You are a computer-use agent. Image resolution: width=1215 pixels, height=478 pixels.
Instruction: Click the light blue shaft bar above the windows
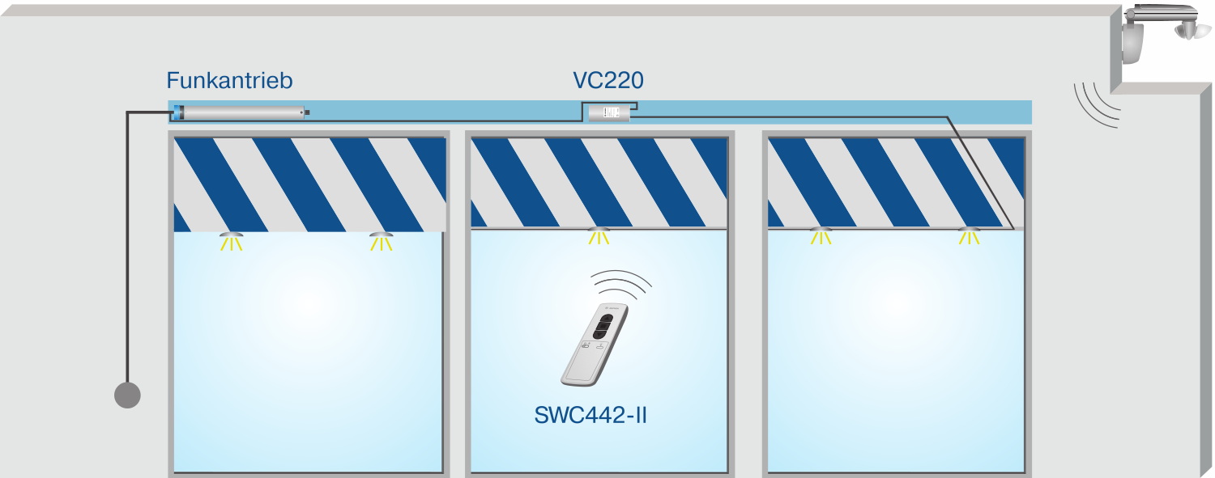[599, 112]
